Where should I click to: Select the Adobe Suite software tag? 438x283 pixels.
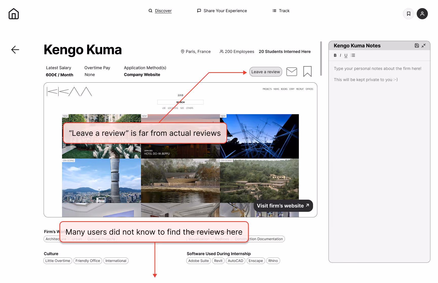point(198,261)
